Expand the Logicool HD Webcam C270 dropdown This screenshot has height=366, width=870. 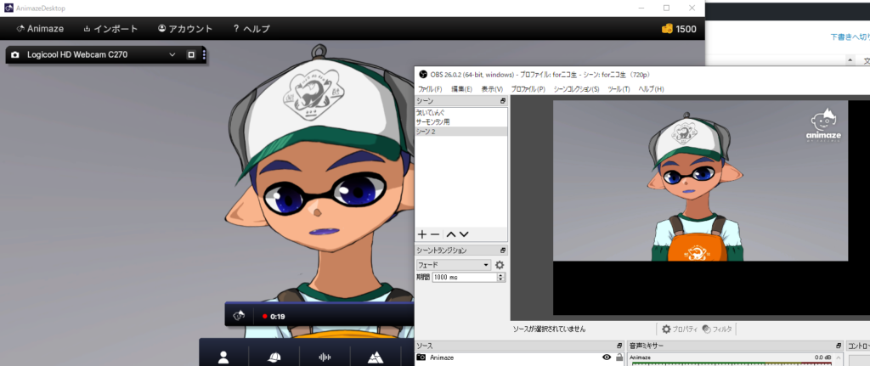tap(172, 55)
